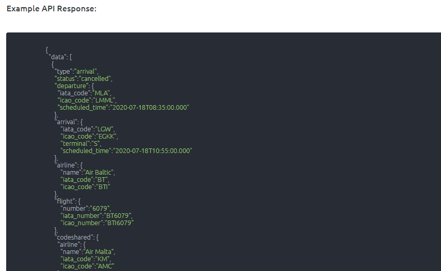Click the Example API Response heading

[52, 9]
